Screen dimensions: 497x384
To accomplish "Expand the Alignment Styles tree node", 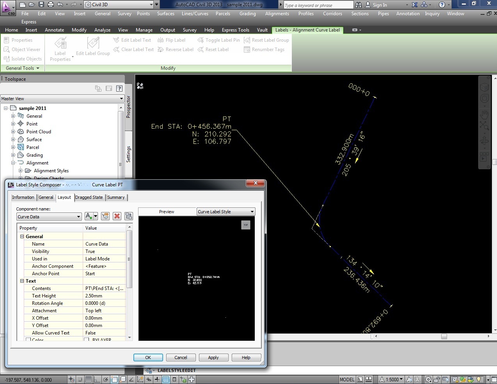I will pyautogui.click(x=21, y=171).
